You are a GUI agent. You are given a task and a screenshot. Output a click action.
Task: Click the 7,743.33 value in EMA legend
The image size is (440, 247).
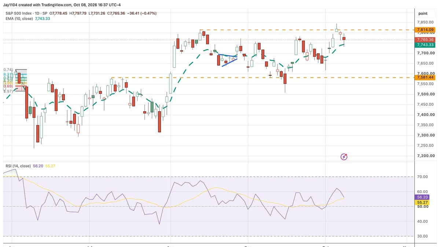click(43, 18)
